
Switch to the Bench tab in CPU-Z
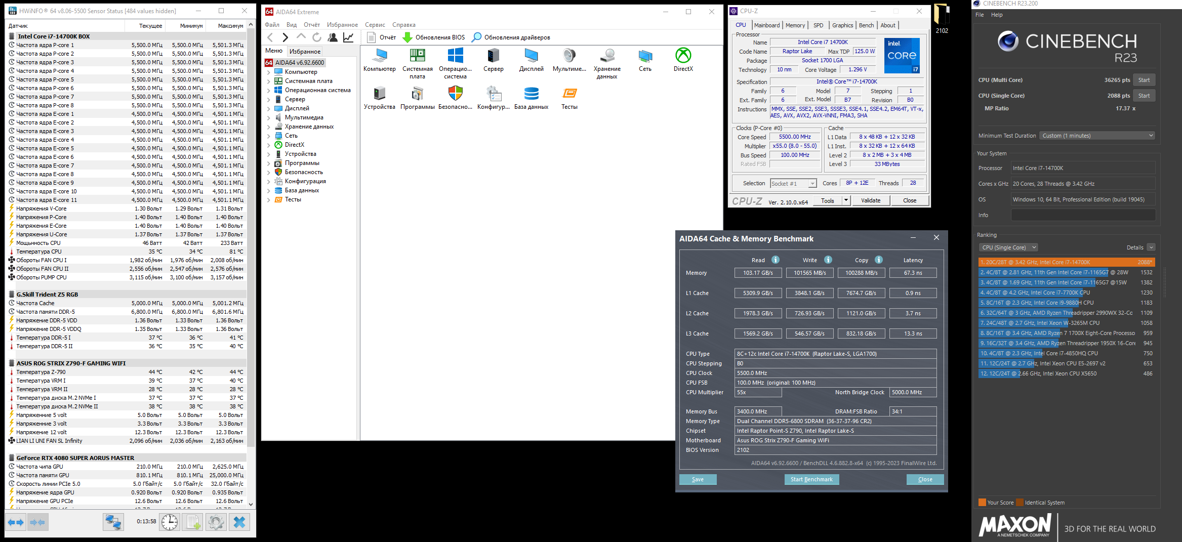[866, 25]
